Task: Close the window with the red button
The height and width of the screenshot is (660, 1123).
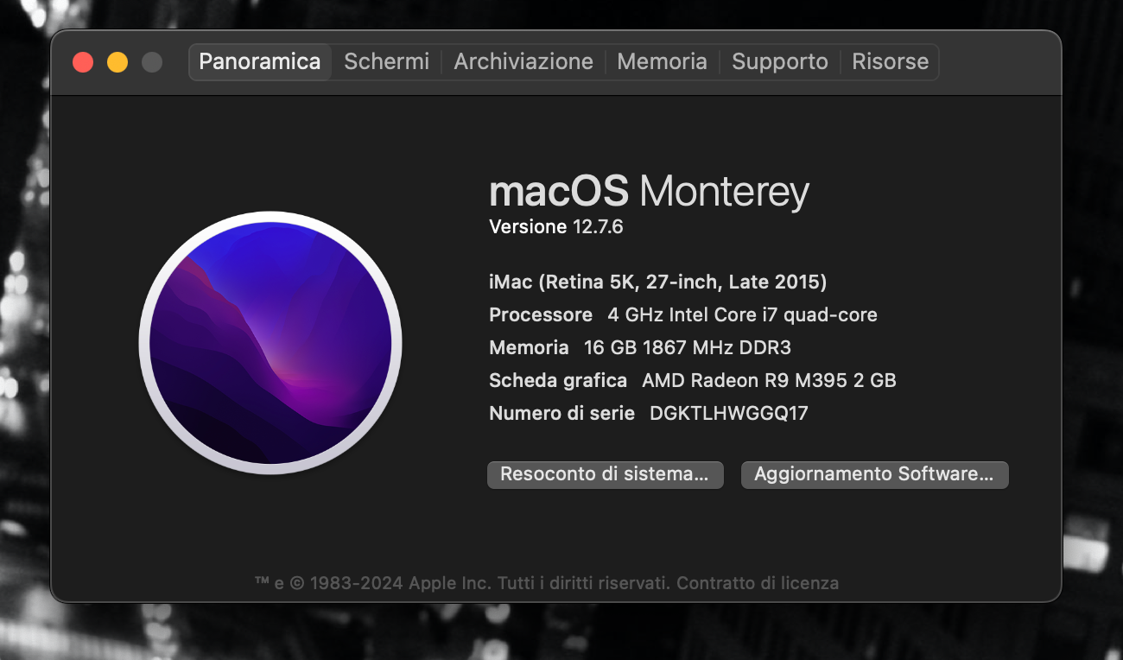Action: point(83,62)
